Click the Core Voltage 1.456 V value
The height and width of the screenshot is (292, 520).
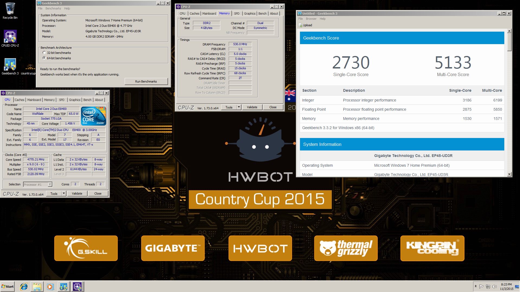coord(70,123)
